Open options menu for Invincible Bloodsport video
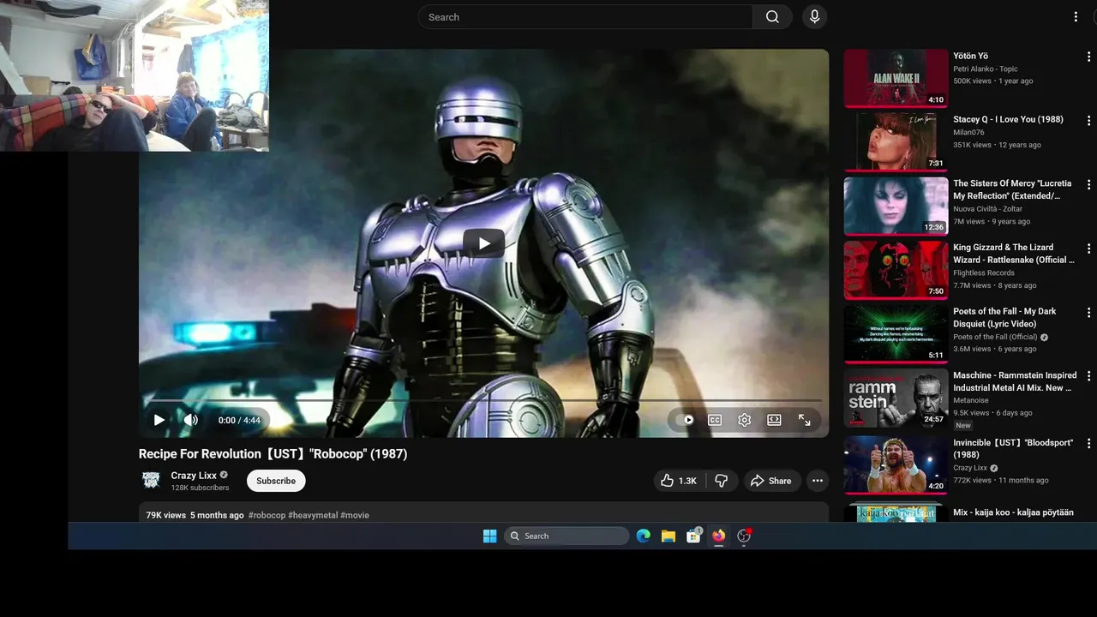This screenshot has width=1097, height=617. click(1088, 444)
